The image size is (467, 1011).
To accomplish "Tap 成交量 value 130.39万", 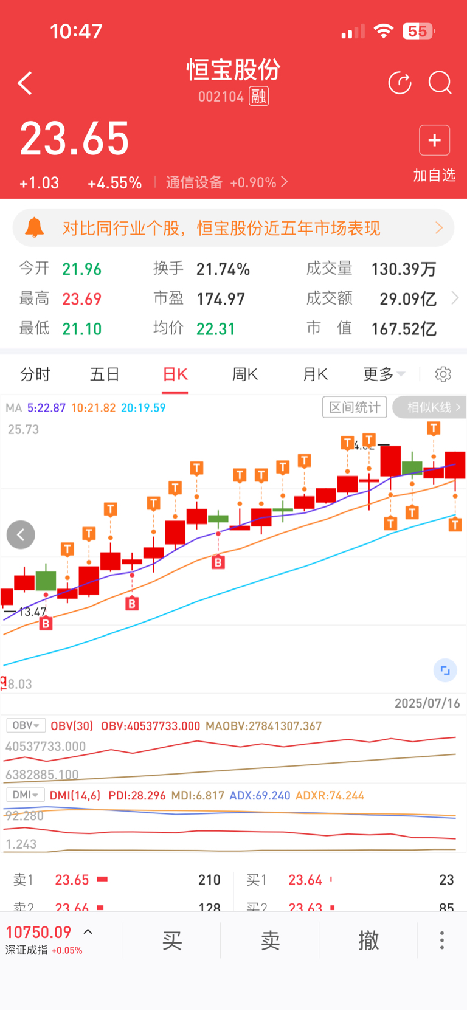I will pos(404,269).
